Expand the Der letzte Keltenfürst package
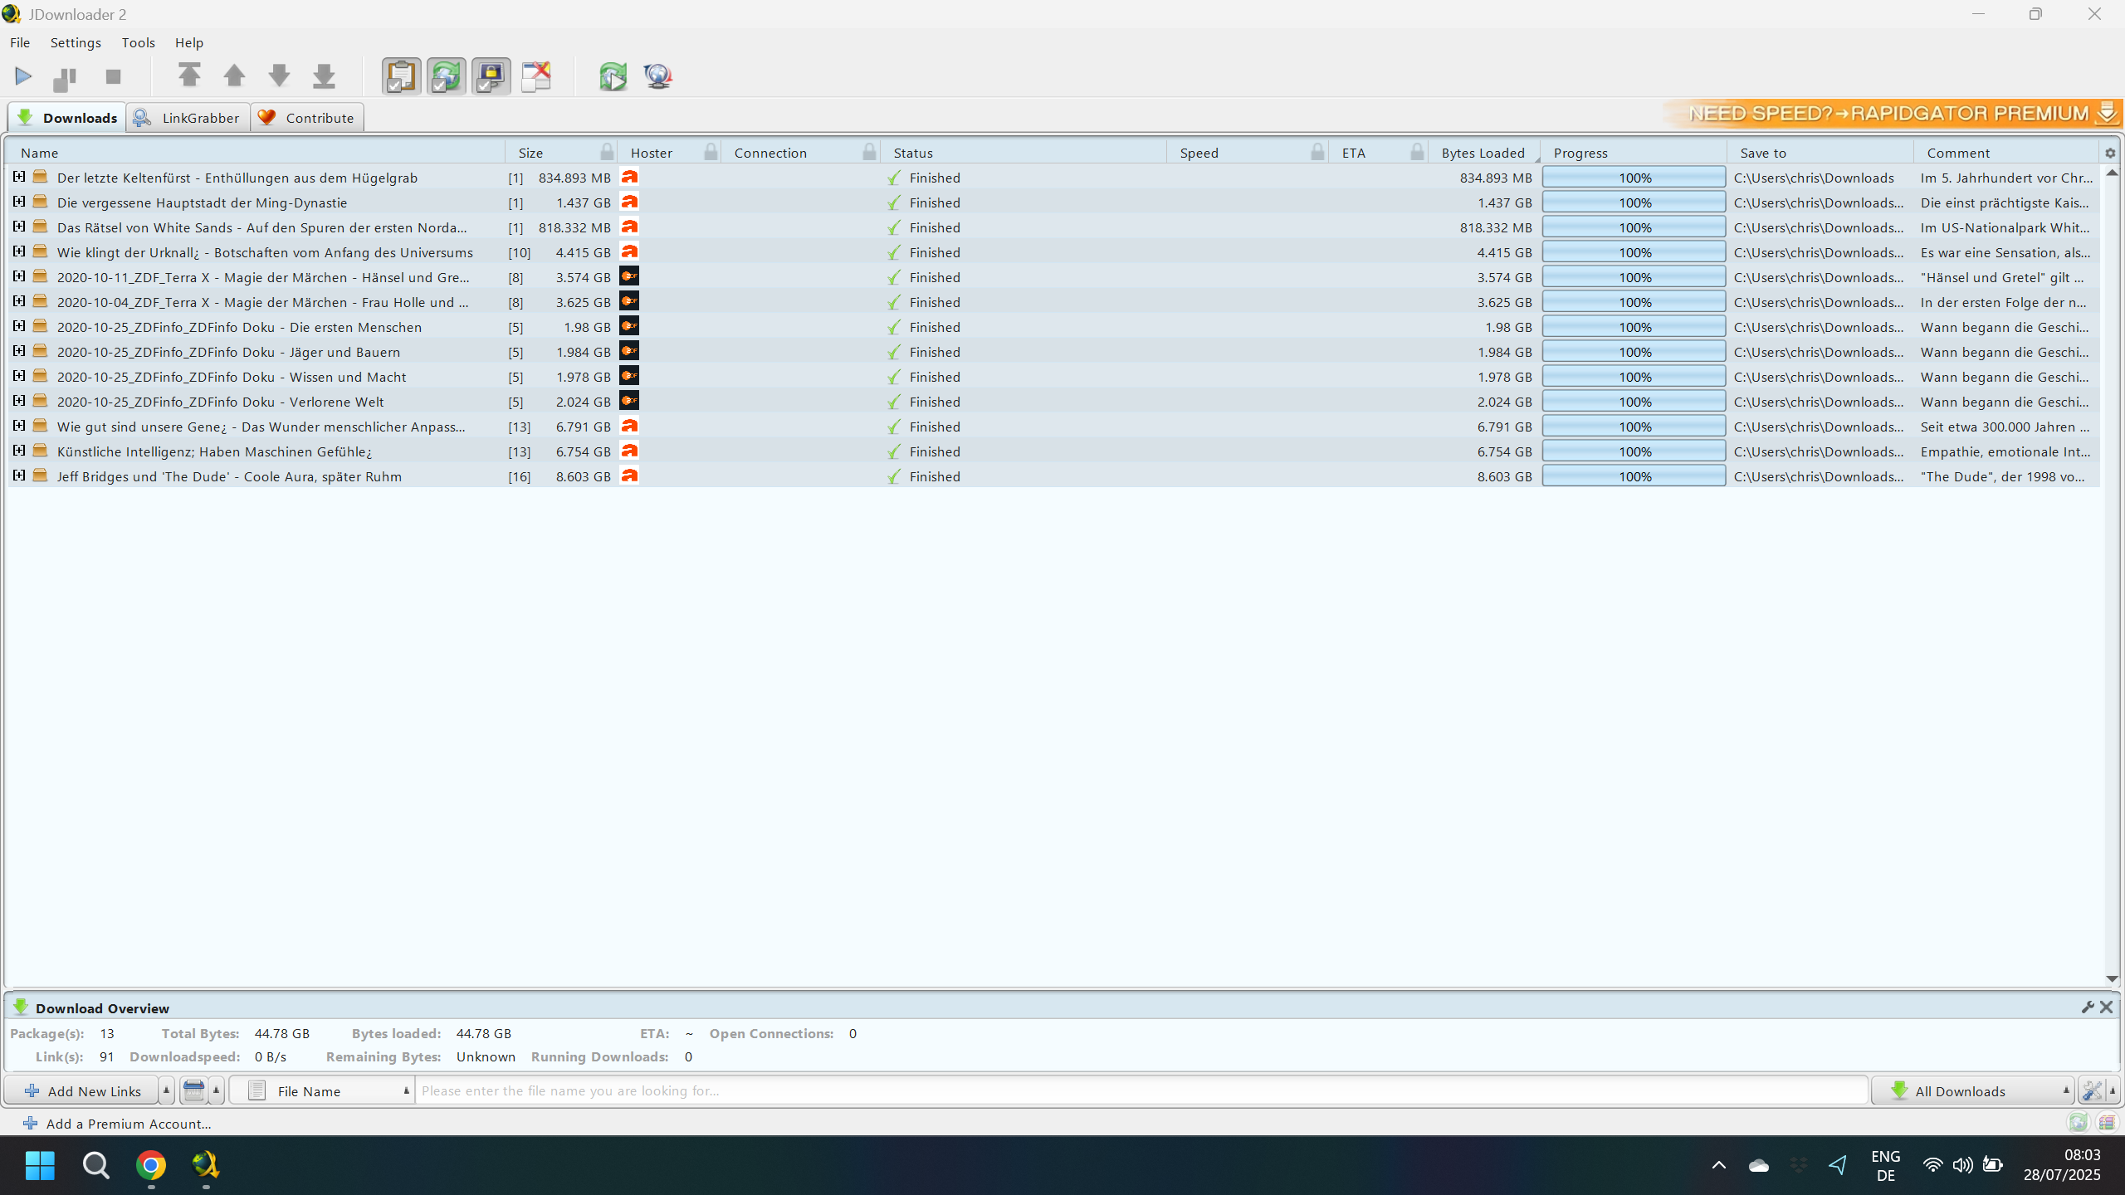This screenshot has height=1195, width=2125. click(x=19, y=177)
